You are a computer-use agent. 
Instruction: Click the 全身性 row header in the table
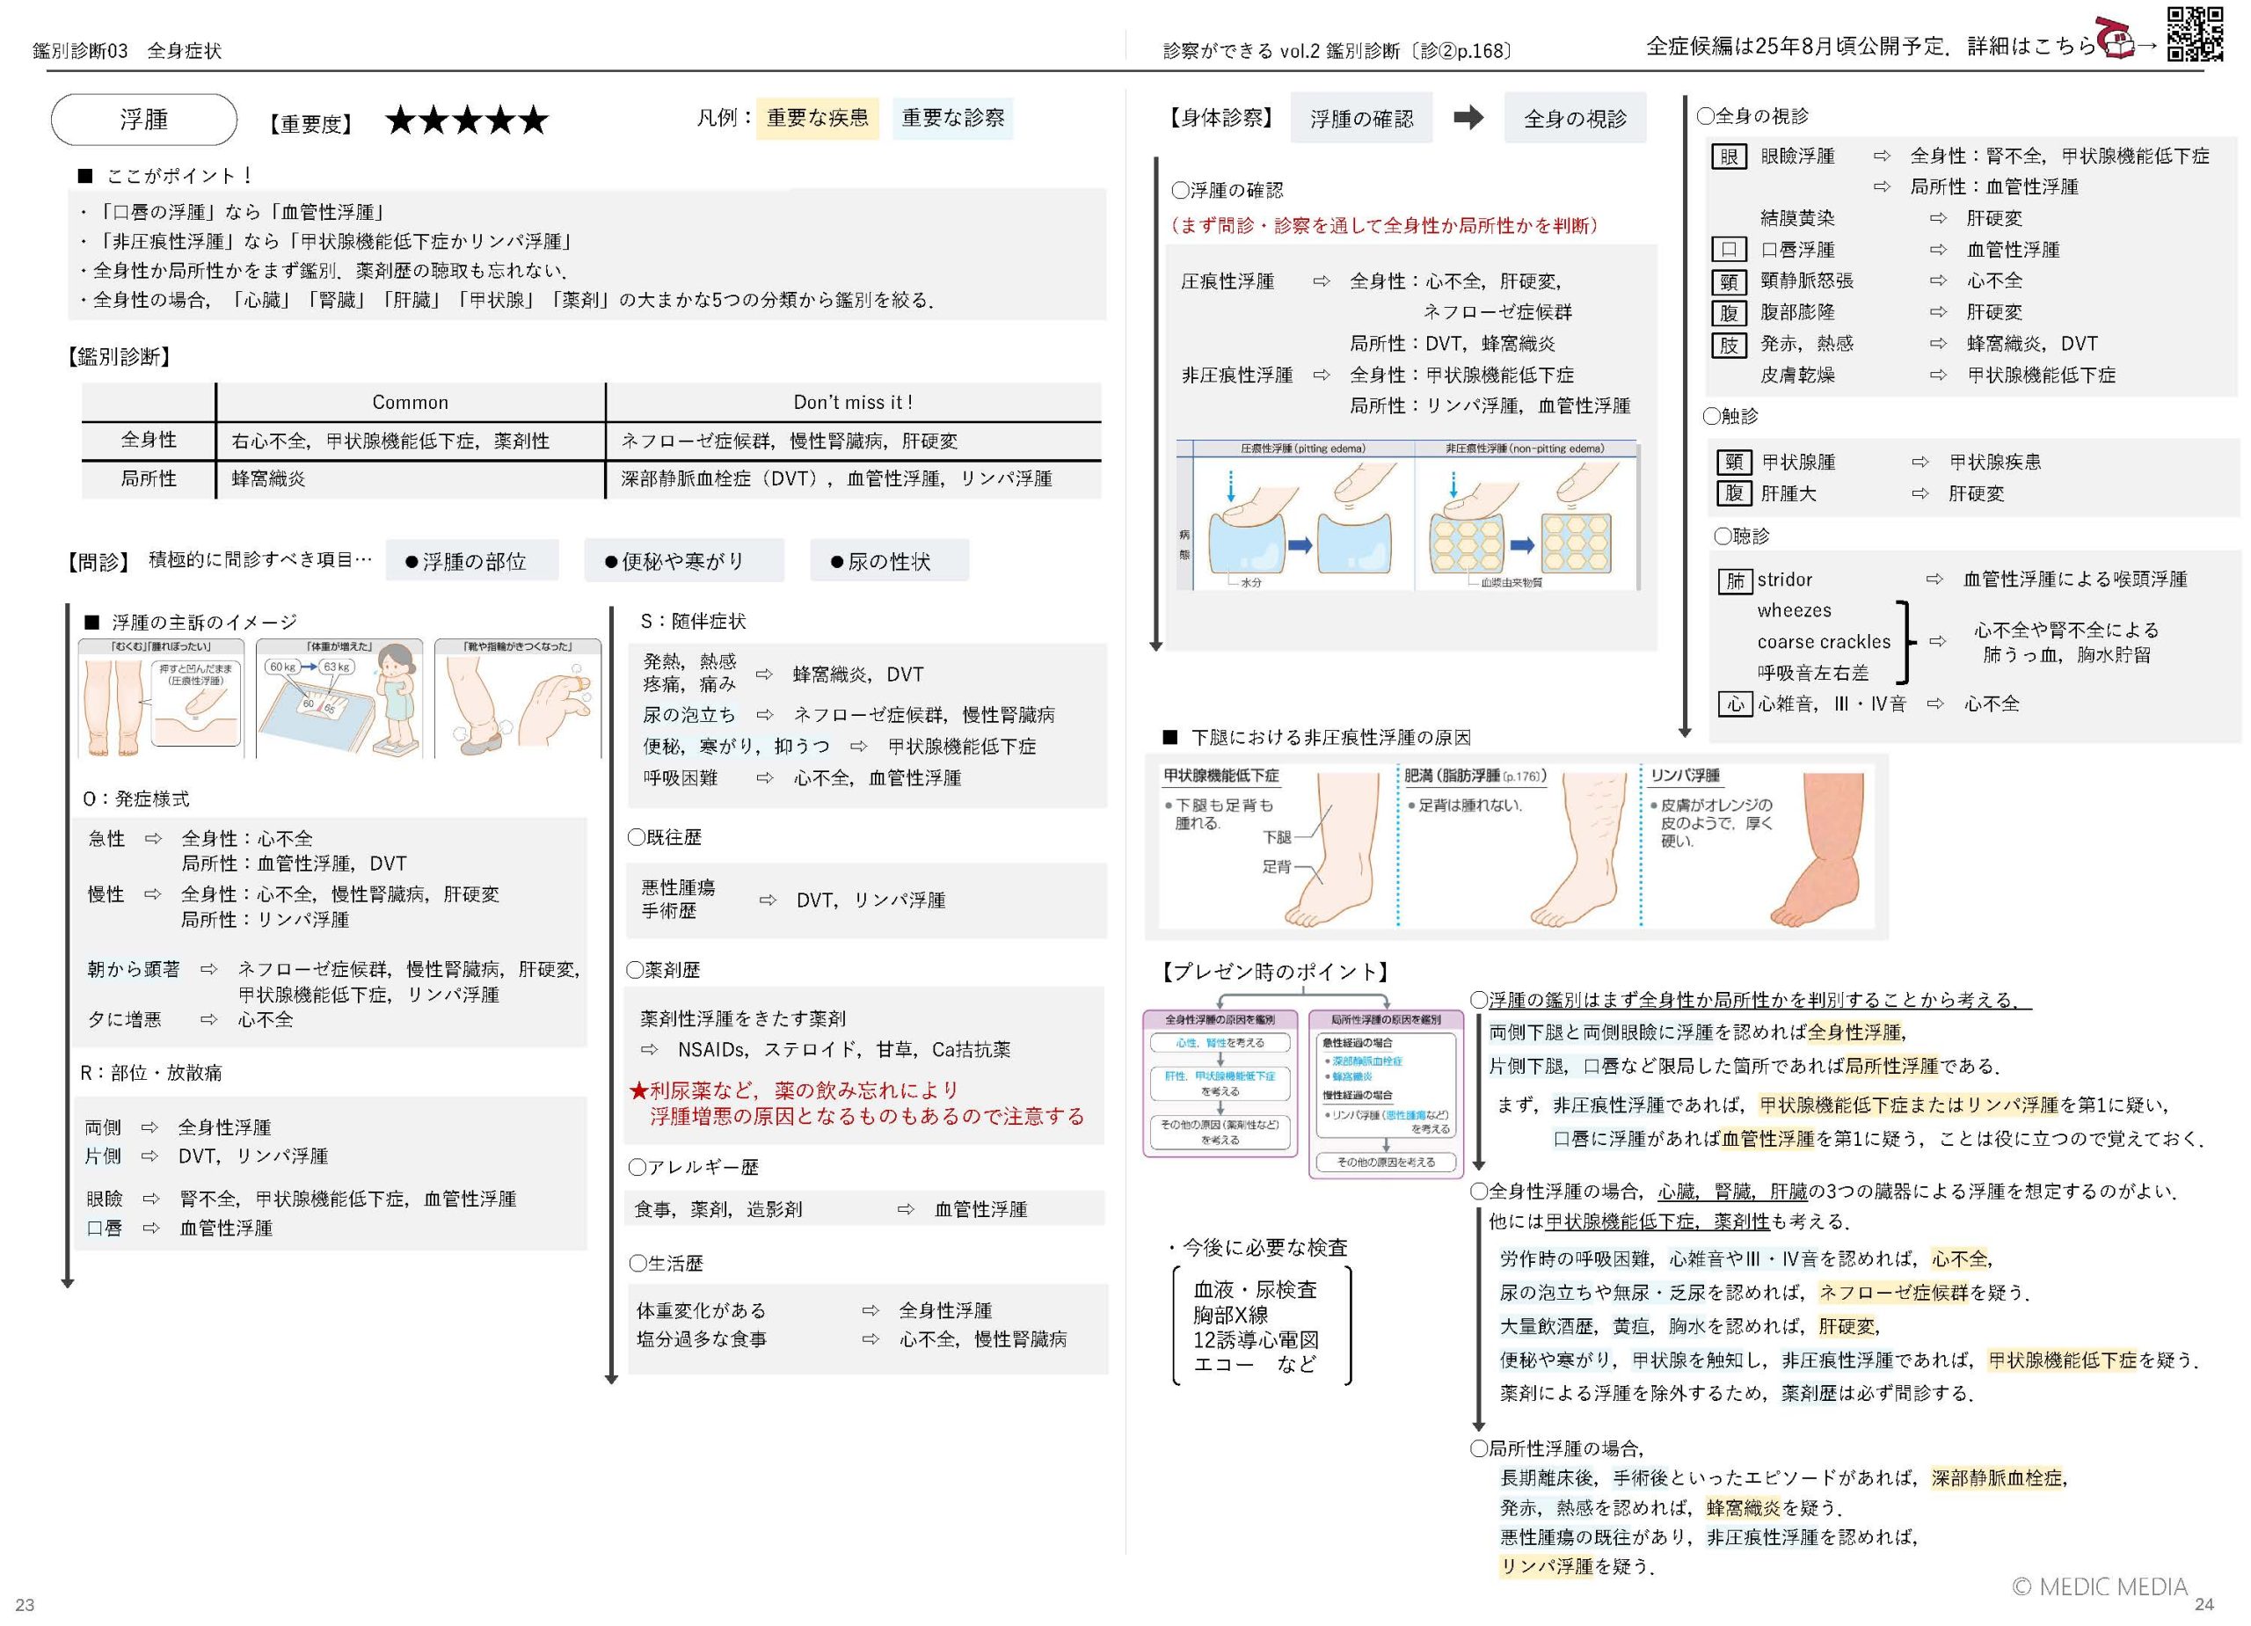(149, 440)
